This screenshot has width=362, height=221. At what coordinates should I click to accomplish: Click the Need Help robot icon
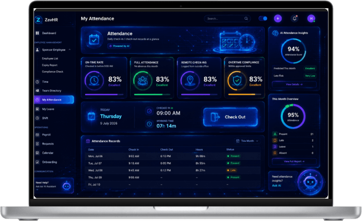point(67,186)
